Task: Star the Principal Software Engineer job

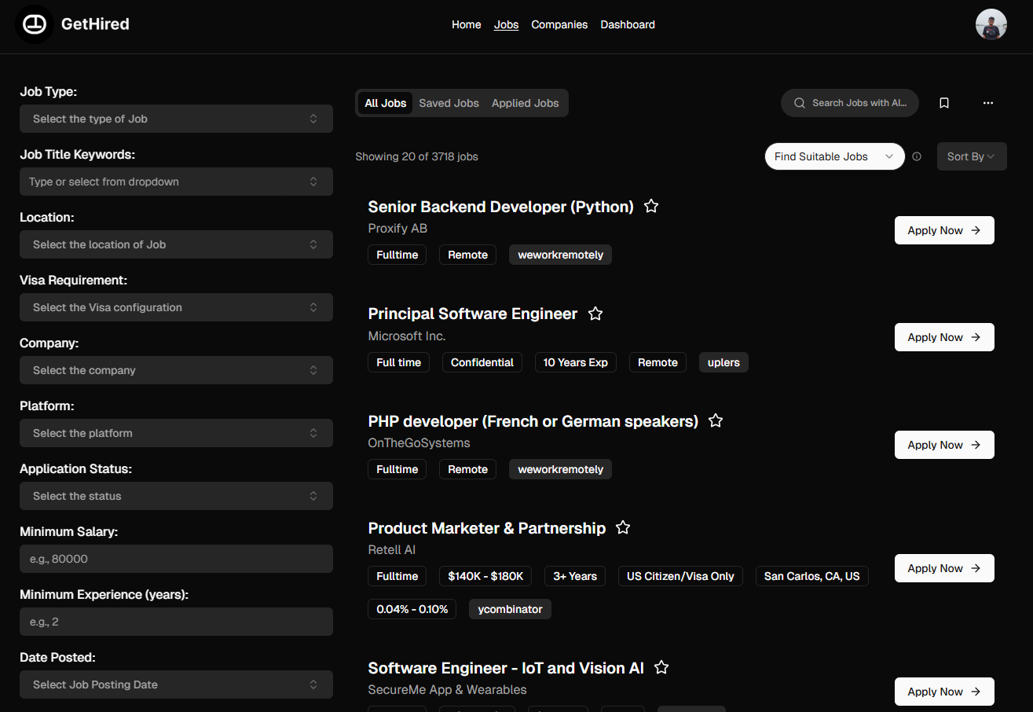Action: (x=595, y=314)
